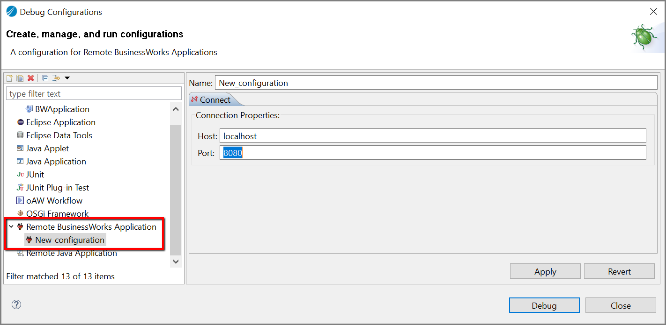Delete selected configuration with red X
666x325 pixels.
point(30,78)
